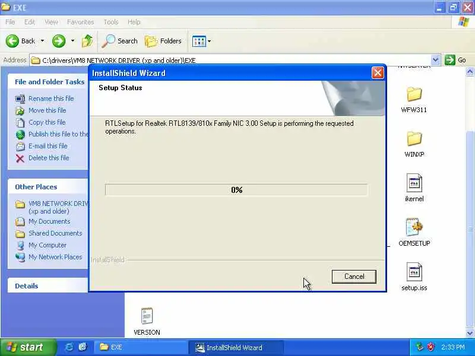Toggle the Folders pane
The image size is (475, 356).
click(163, 41)
